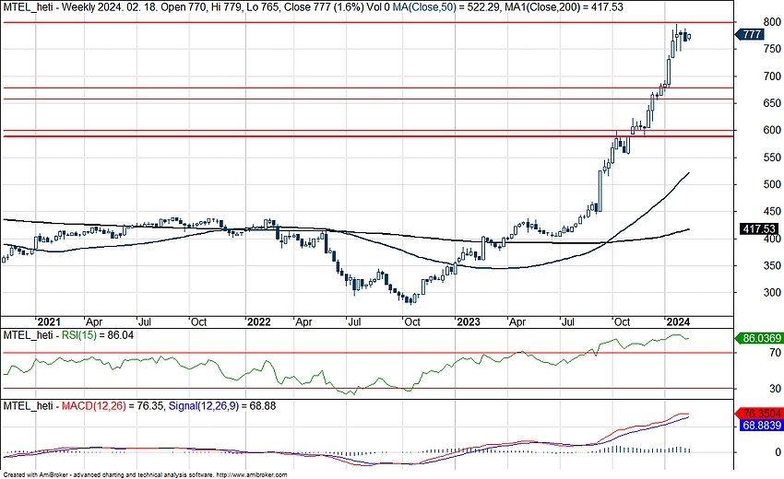Image resolution: width=784 pixels, height=479 pixels.
Task: Click the 300 price axis label
Action: click(x=773, y=292)
